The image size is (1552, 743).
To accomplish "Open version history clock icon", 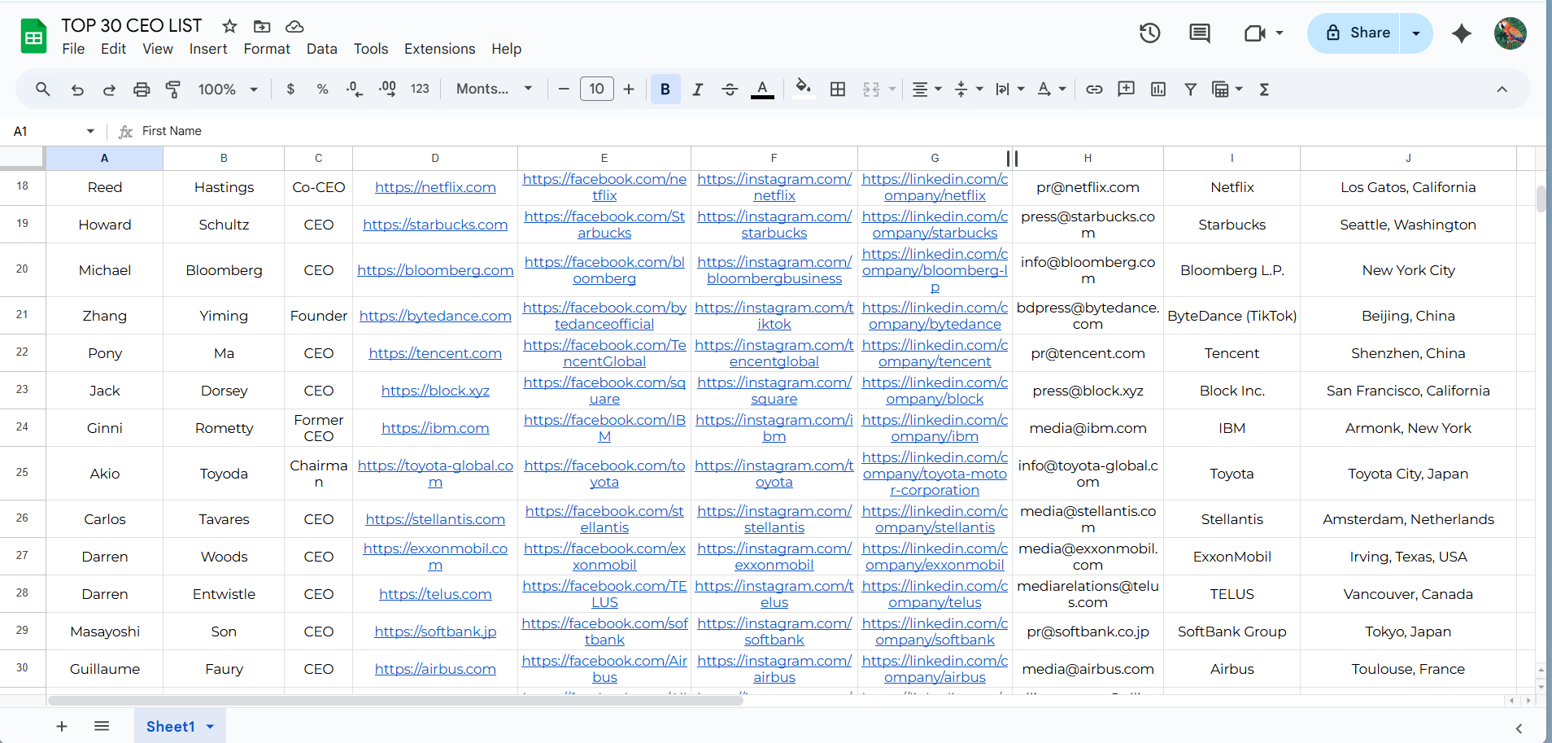I will coord(1149,33).
